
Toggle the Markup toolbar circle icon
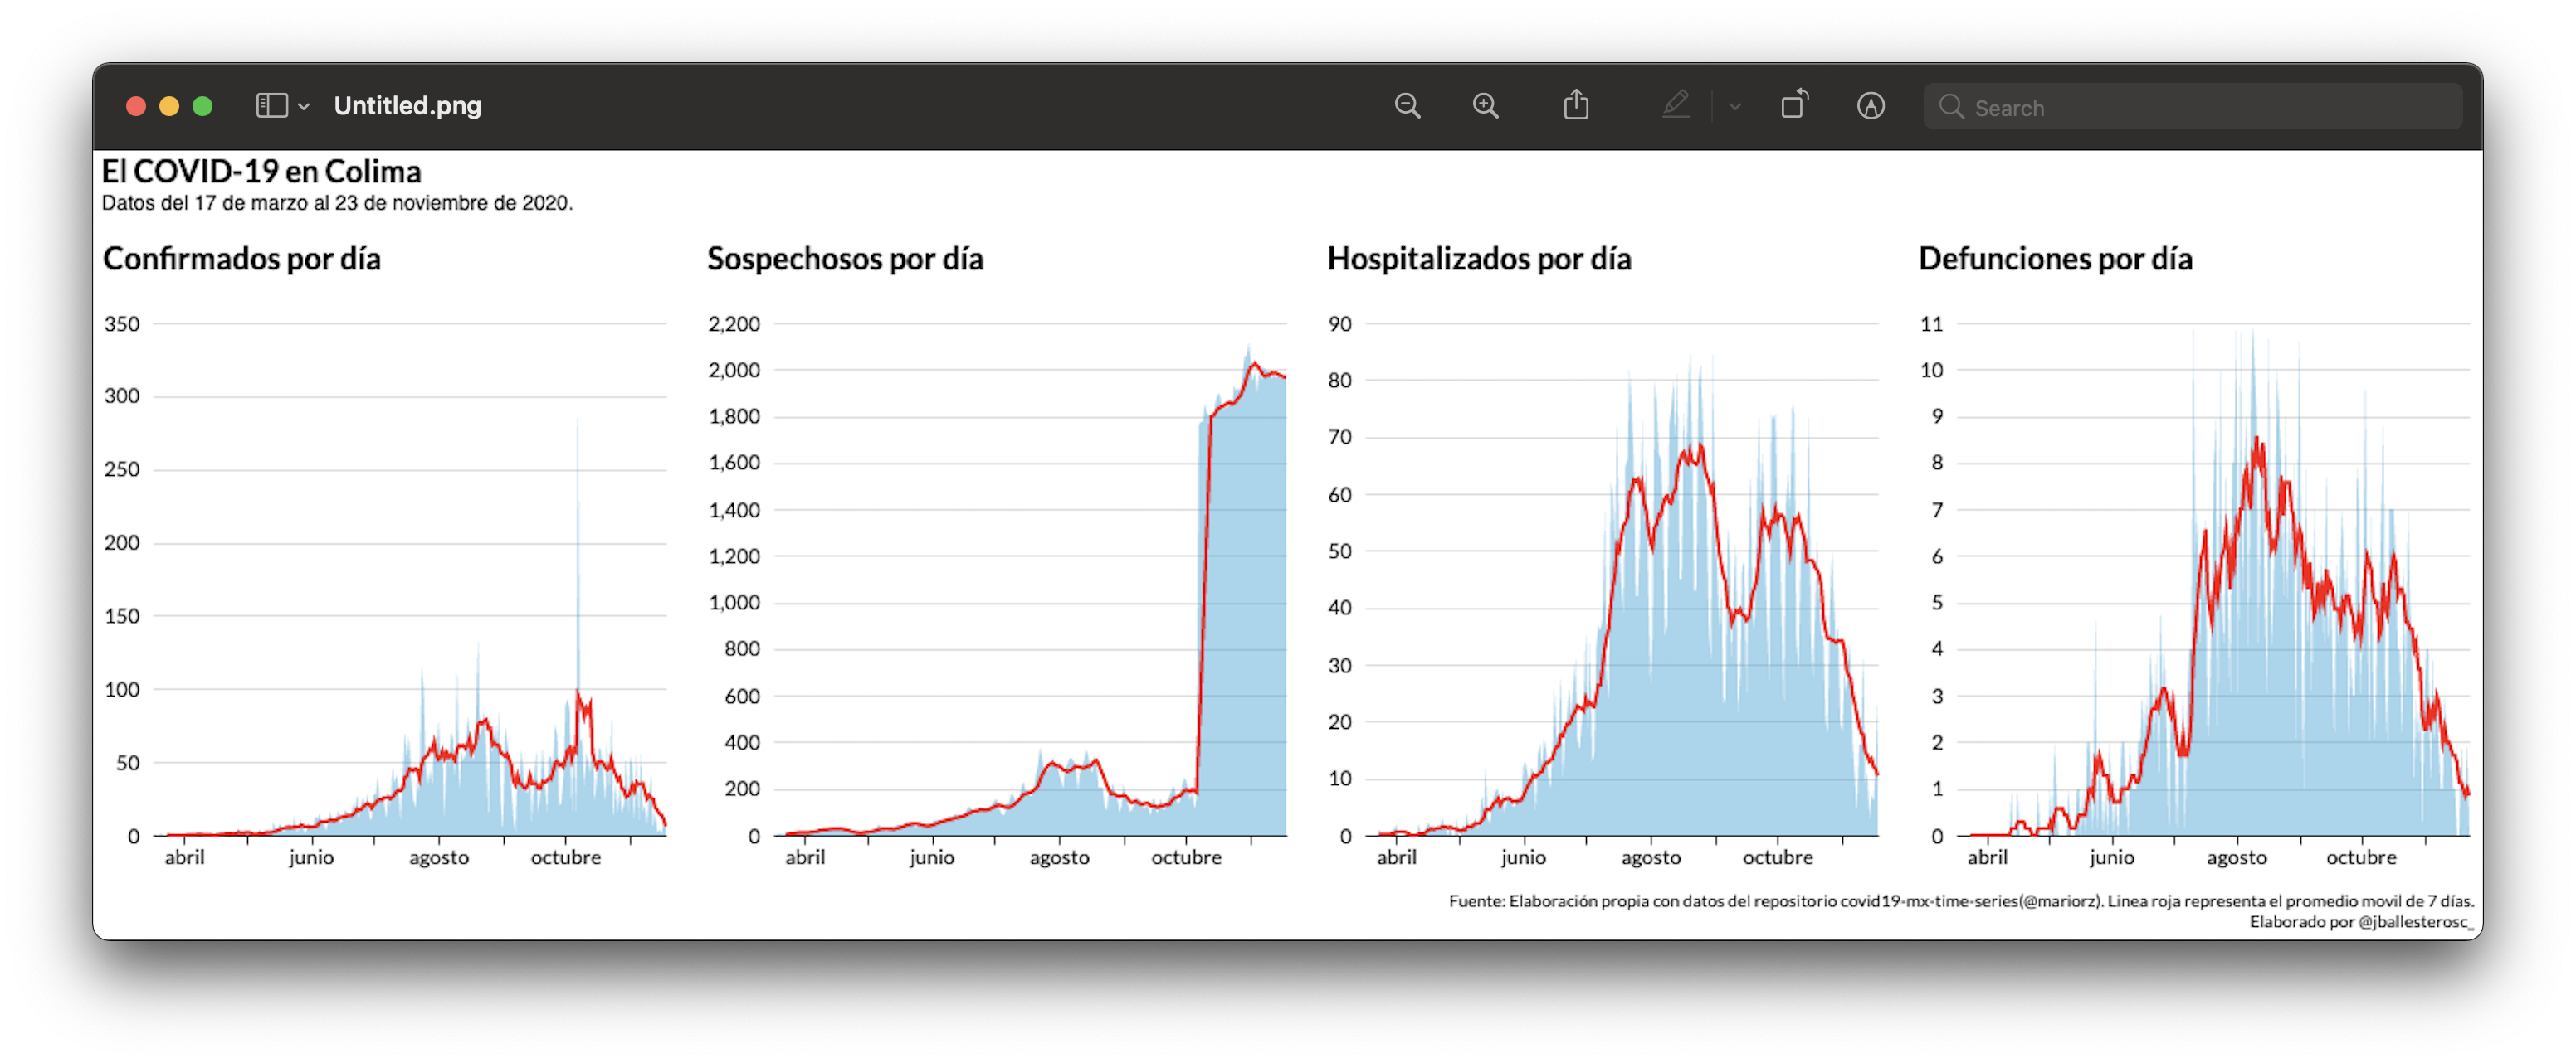click(1871, 106)
